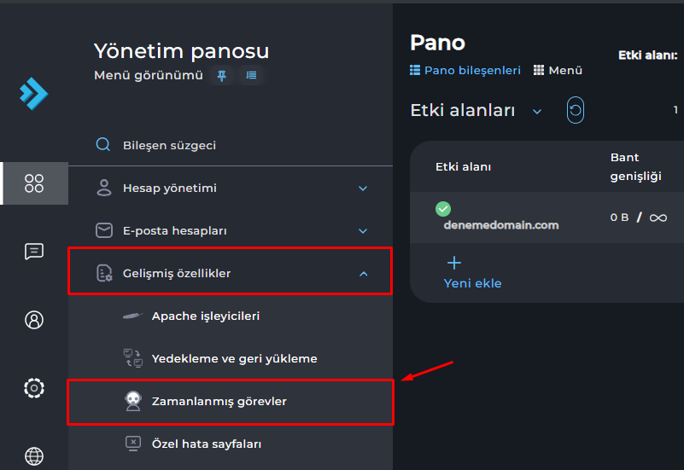Open the Etki alanları dropdown arrow

(x=537, y=111)
